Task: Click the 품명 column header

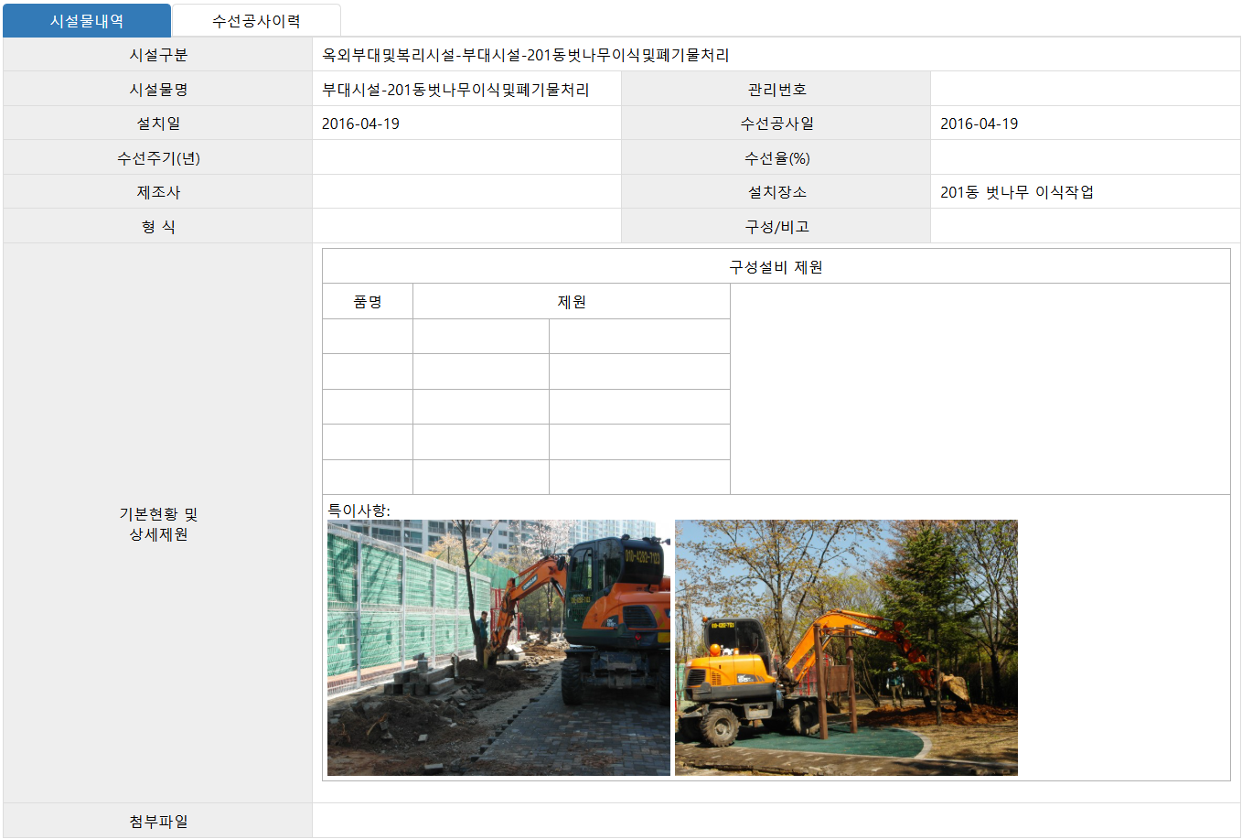Action: tap(368, 302)
